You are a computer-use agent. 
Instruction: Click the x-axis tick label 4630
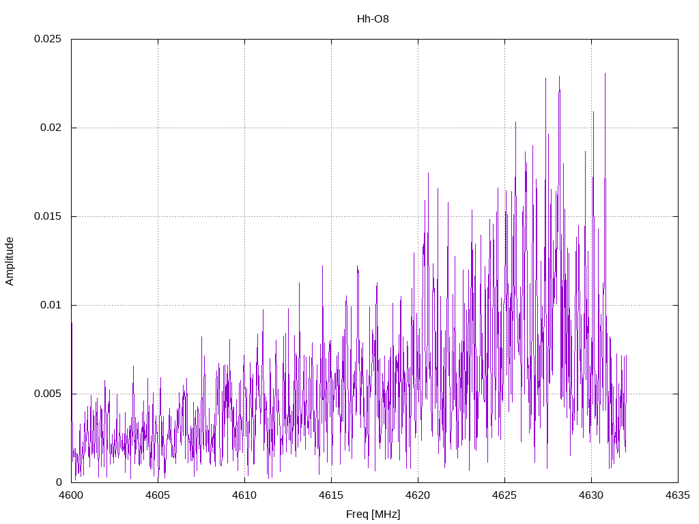pyautogui.click(x=591, y=495)
